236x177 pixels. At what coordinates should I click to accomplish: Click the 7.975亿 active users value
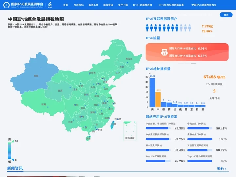click(x=207, y=26)
